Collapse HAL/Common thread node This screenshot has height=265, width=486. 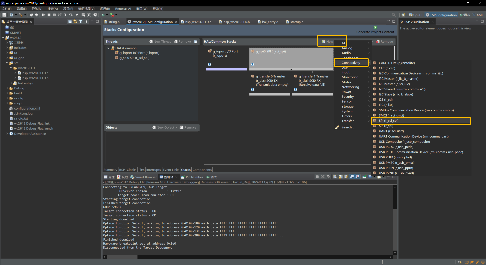pos(108,48)
